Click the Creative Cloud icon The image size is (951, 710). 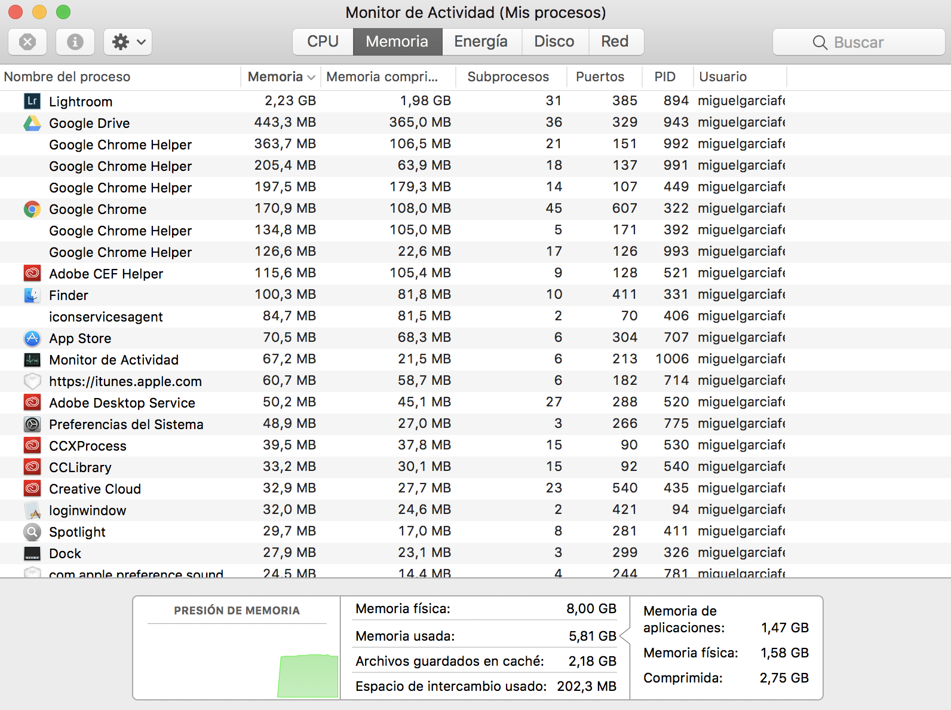[32, 489]
